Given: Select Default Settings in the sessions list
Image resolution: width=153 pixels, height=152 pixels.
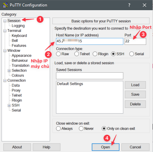Looking at the screenshot, I should pos(70,84).
